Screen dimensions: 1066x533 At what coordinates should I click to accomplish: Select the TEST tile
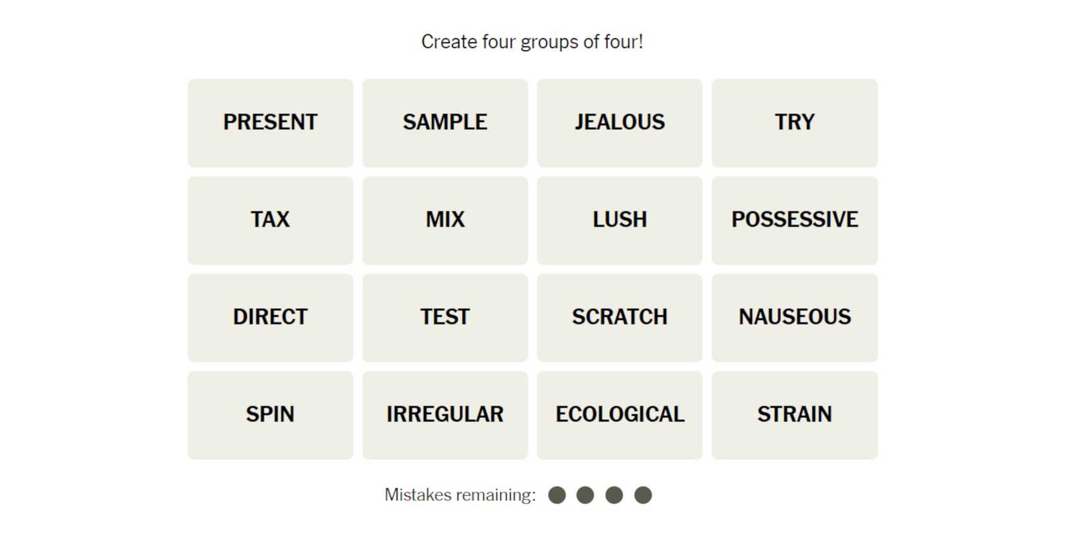click(445, 318)
